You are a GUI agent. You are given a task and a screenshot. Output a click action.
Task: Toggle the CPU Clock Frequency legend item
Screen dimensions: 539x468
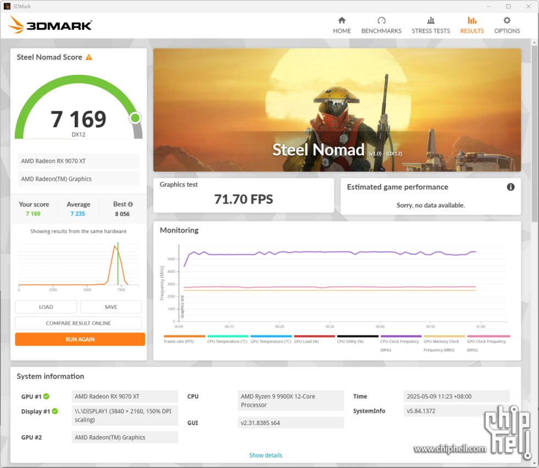[x=401, y=344]
